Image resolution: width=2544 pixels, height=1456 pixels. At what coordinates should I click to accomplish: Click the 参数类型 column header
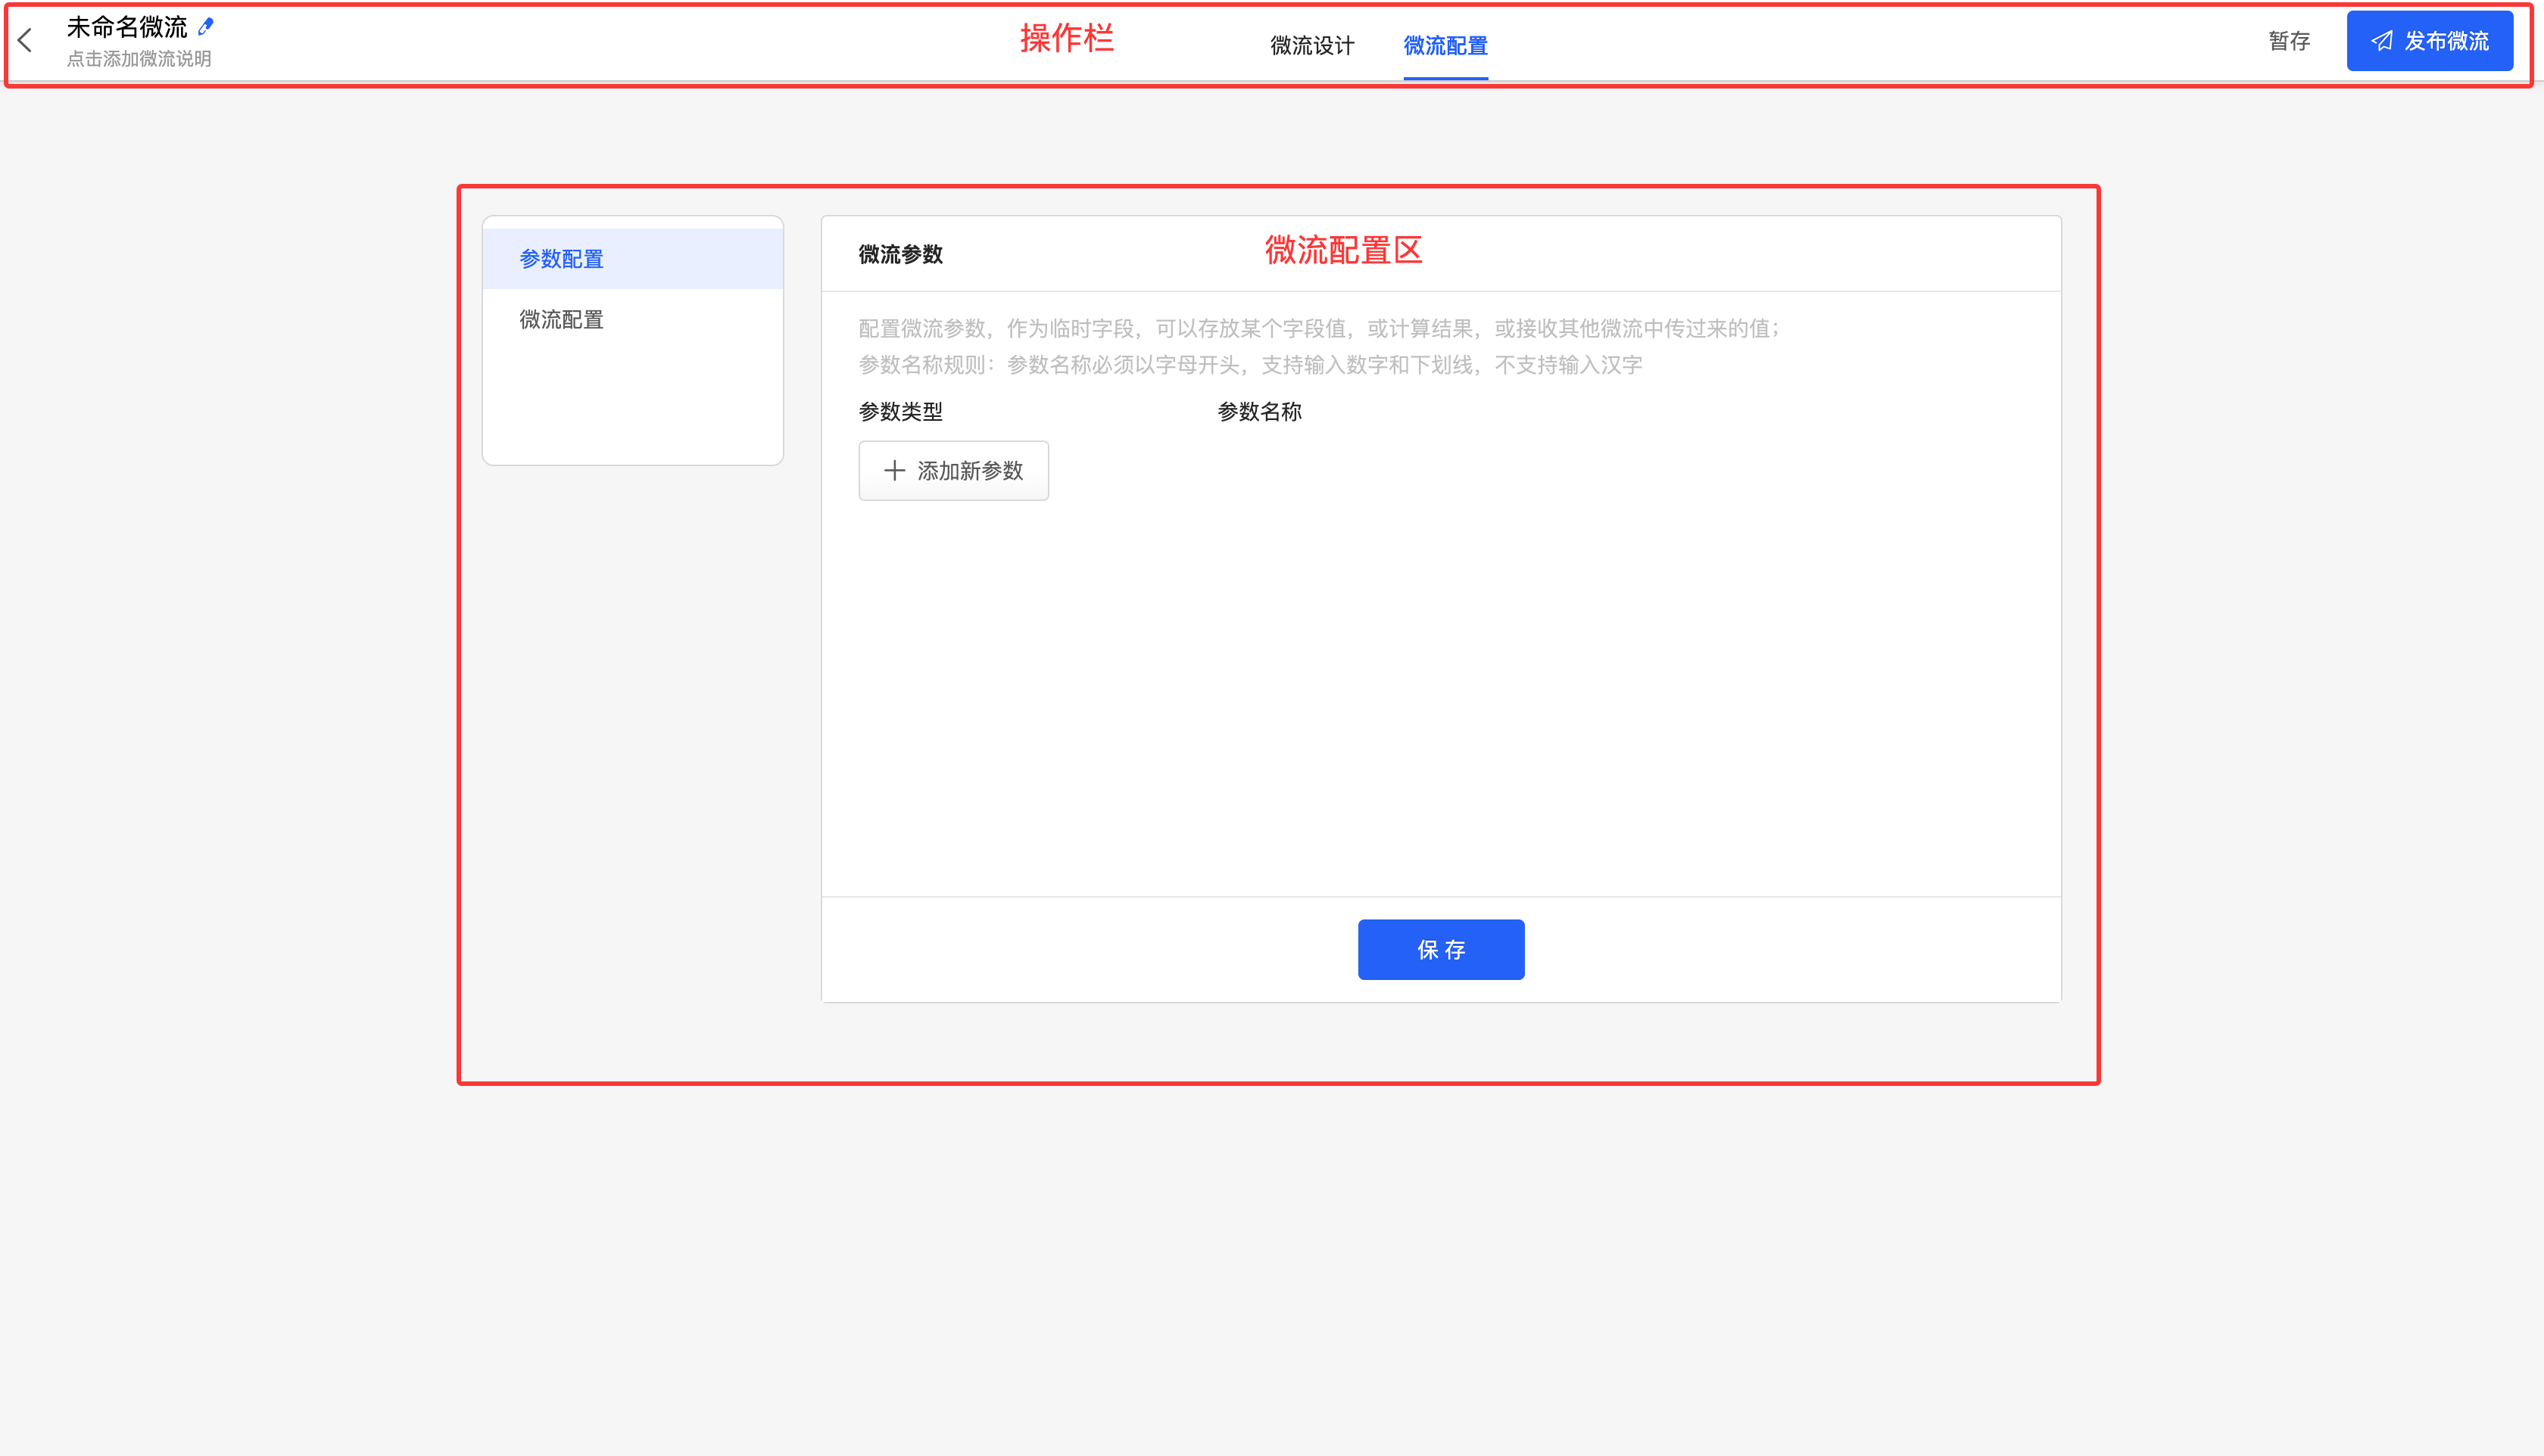(900, 411)
